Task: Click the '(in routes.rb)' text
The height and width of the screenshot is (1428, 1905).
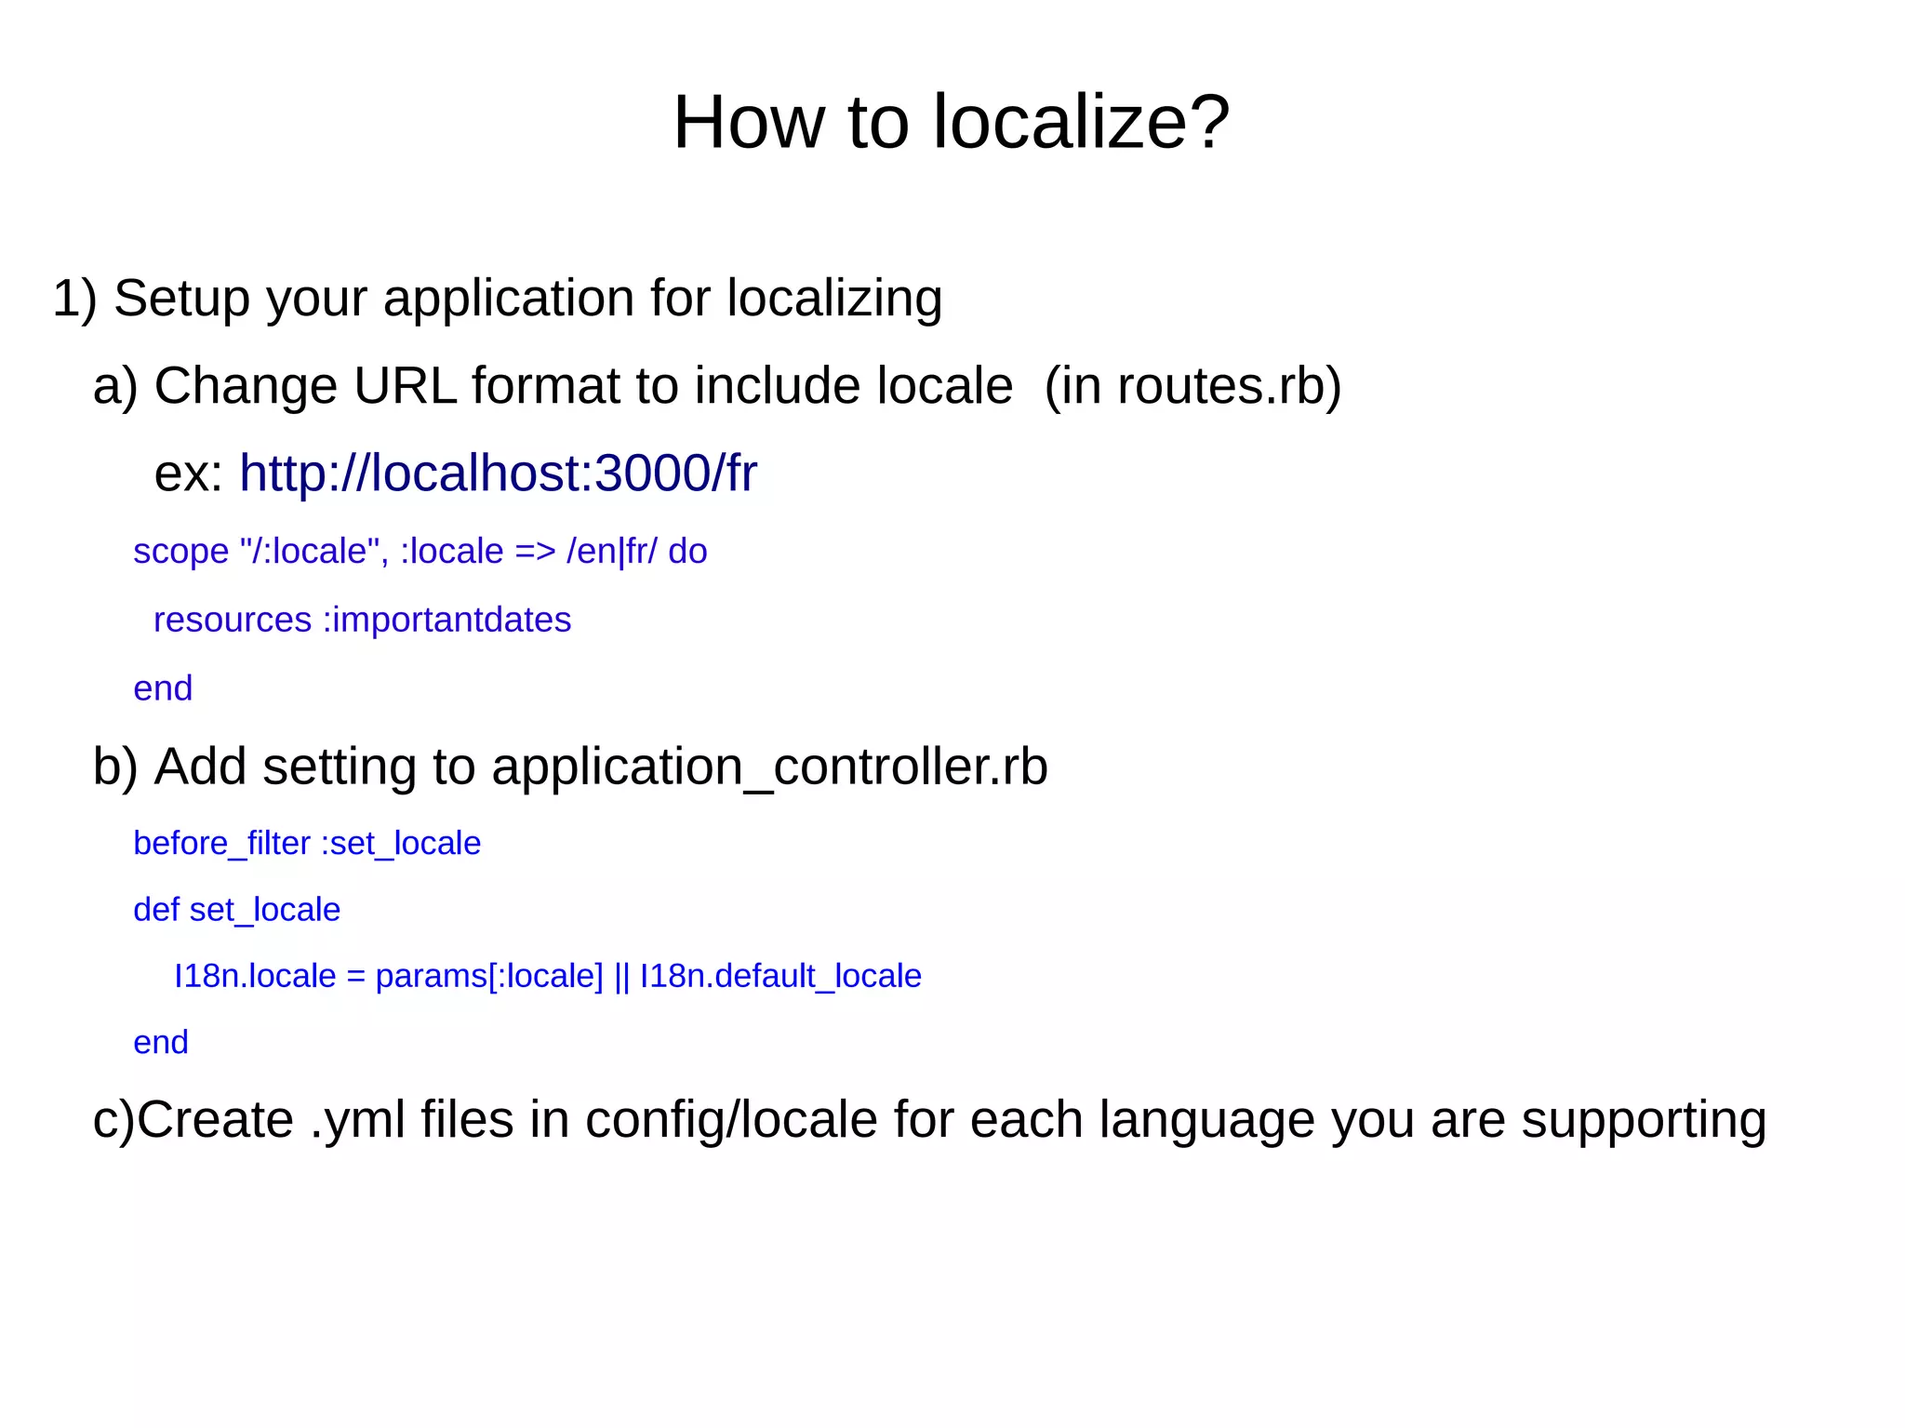Action: point(1192,386)
